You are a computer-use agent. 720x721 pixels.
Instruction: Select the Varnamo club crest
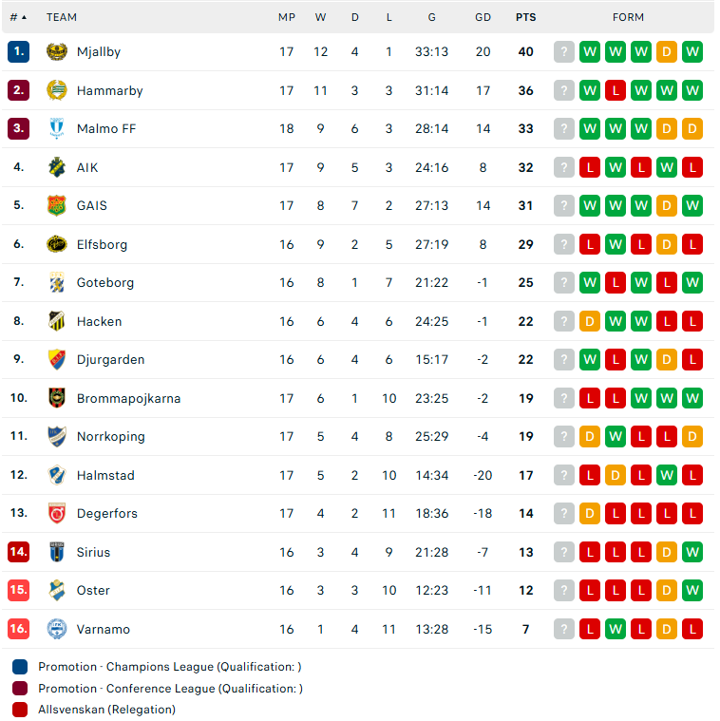click(x=57, y=629)
